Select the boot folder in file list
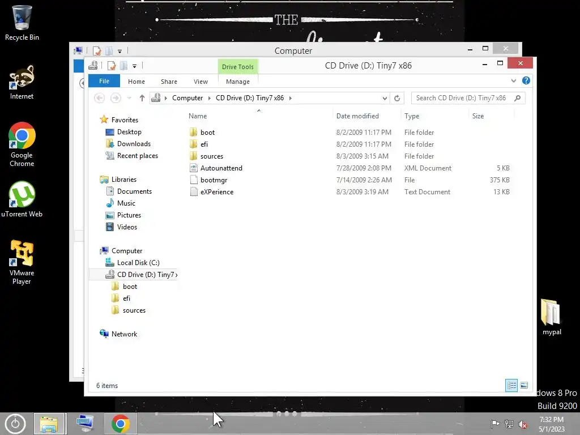 tap(207, 133)
